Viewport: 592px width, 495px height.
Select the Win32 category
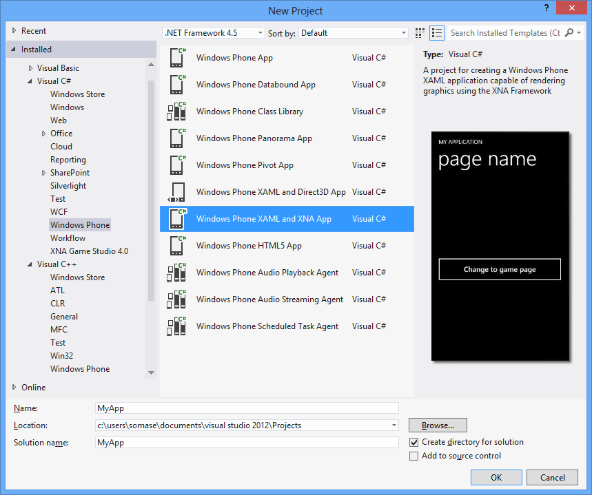pos(61,356)
